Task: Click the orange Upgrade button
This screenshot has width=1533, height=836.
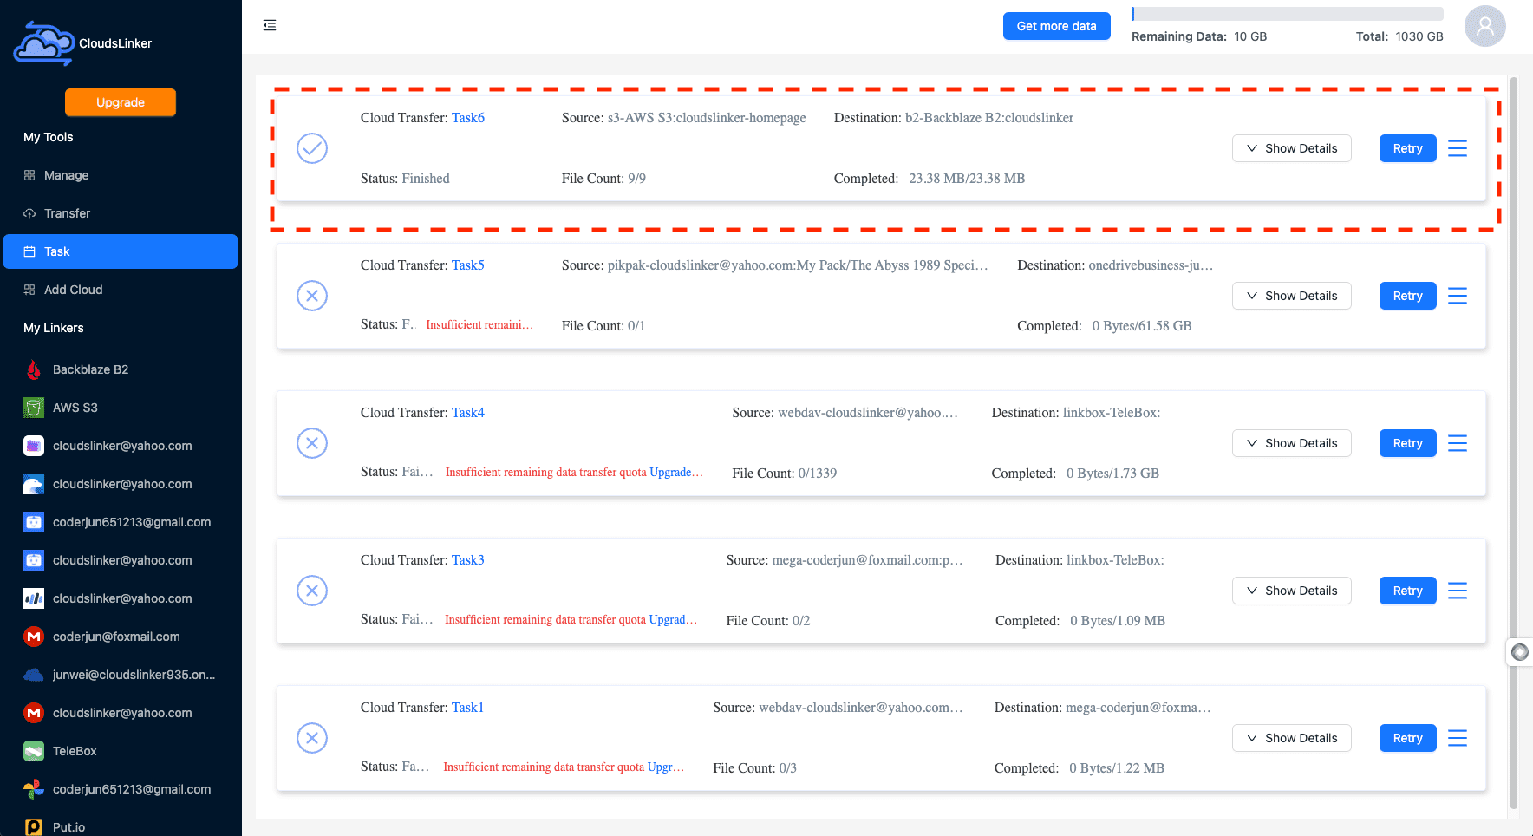Action: coord(121,102)
